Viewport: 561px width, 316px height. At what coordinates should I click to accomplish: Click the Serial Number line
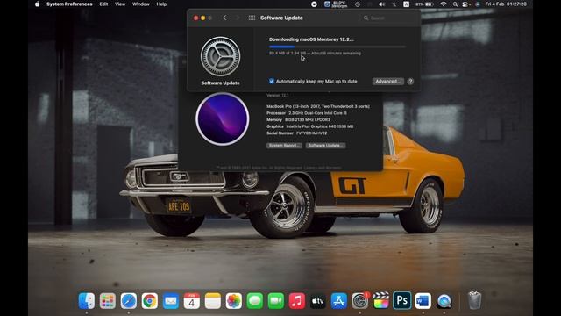click(x=296, y=133)
